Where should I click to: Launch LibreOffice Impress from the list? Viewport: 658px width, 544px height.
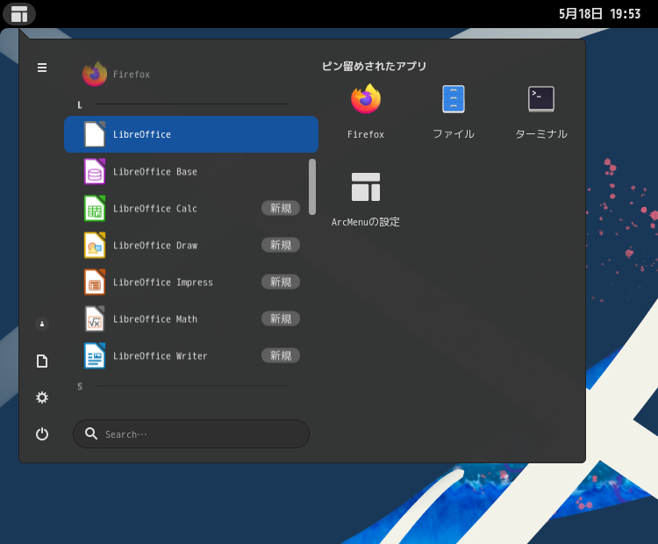click(x=191, y=282)
